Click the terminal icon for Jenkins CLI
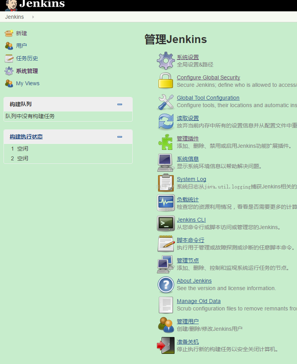This screenshot has height=364, width=297. click(166, 223)
